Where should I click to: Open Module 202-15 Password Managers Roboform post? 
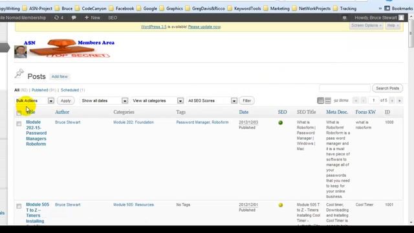[36, 133]
